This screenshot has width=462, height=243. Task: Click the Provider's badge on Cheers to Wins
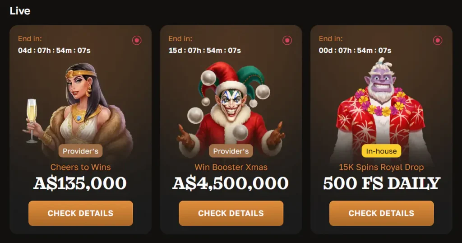pyautogui.click(x=80, y=151)
